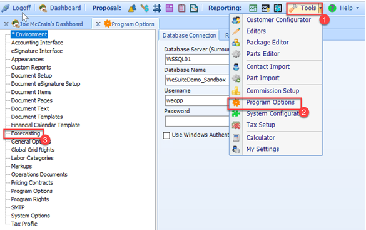Open Tax Setup menu entry
The height and width of the screenshot is (230, 366).
point(260,125)
